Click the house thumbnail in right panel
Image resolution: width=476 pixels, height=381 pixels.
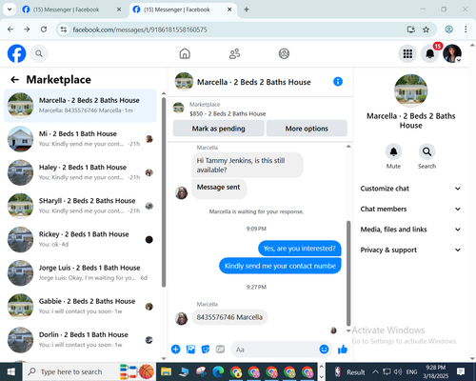click(410, 90)
